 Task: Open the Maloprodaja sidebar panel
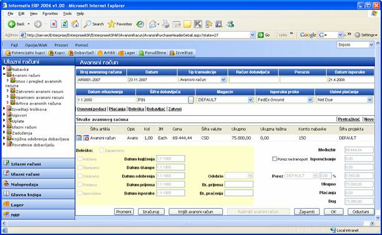point(38,184)
